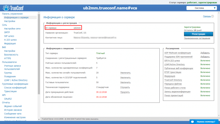
Task: Click Запись видеоконференции extension
Action: coord(177,92)
